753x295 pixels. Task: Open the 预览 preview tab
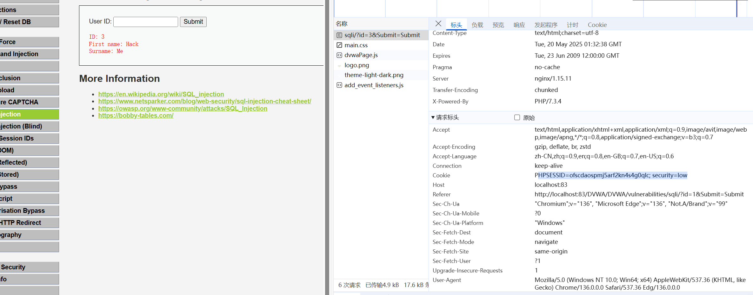pos(498,25)
